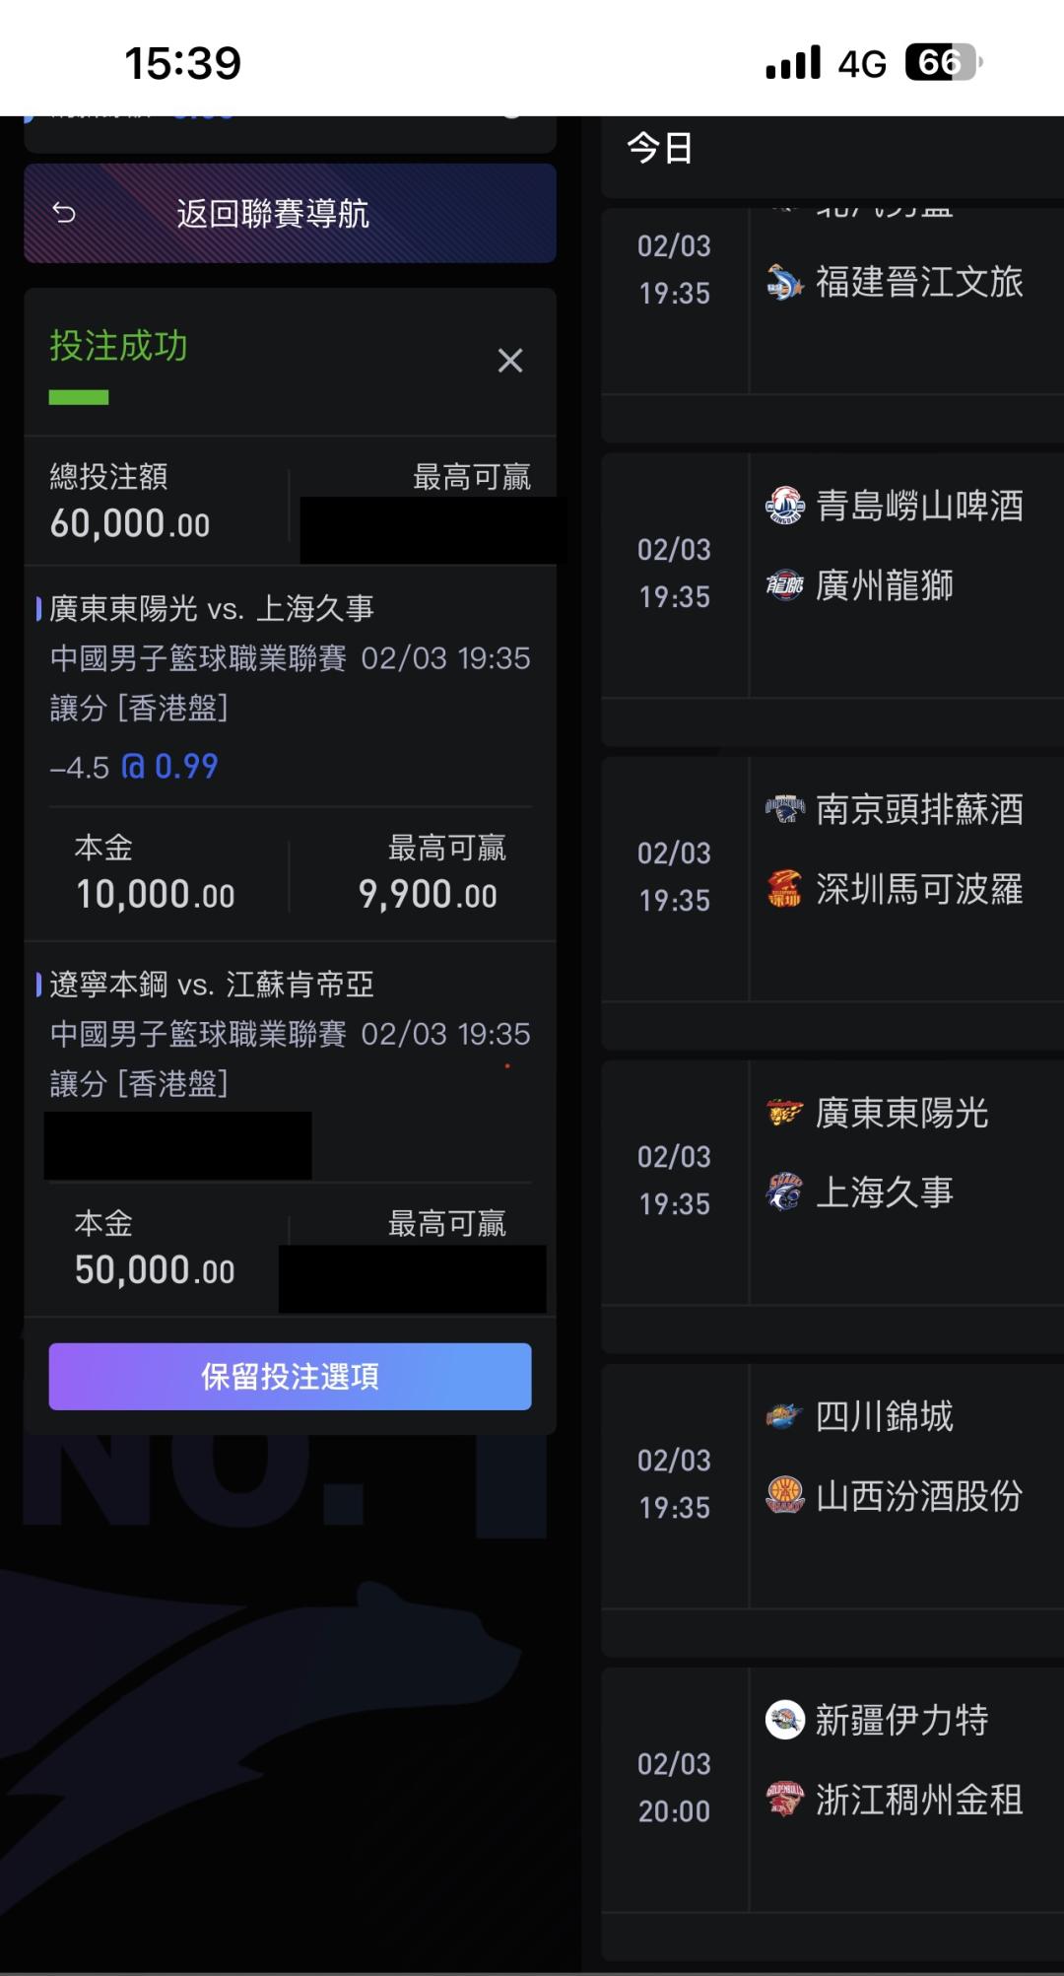Tap the back arrow icon for league navigation
Image resolution: width=1064 pixels, height=1976 pixels.
click(x=64, y=213)
